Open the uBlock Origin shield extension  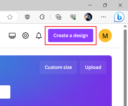click(x=27, y=17)
